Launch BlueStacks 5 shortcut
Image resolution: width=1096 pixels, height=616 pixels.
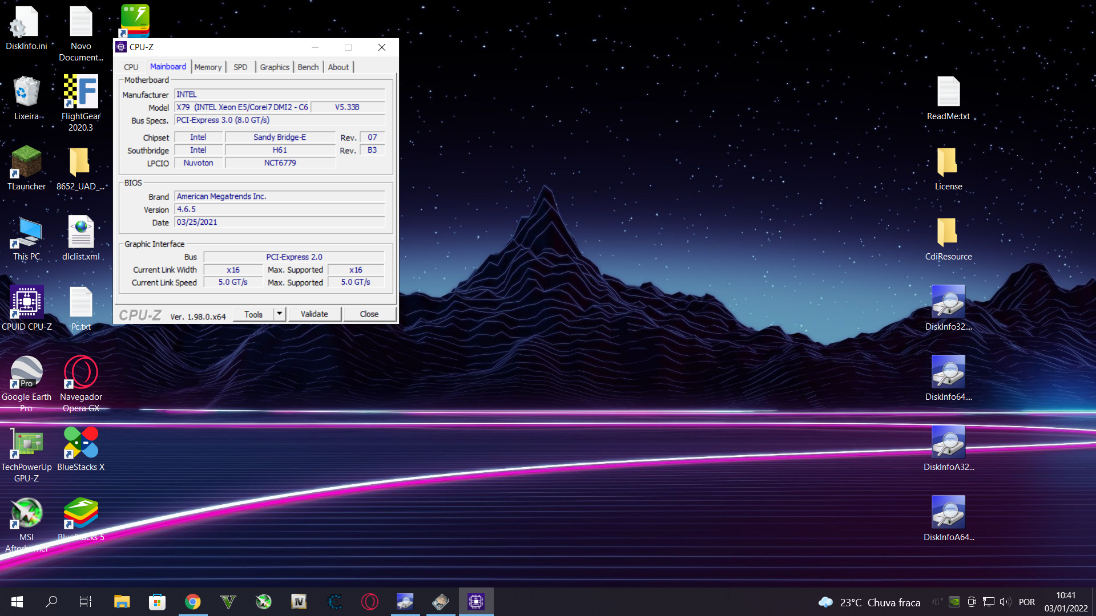[81, 519]
